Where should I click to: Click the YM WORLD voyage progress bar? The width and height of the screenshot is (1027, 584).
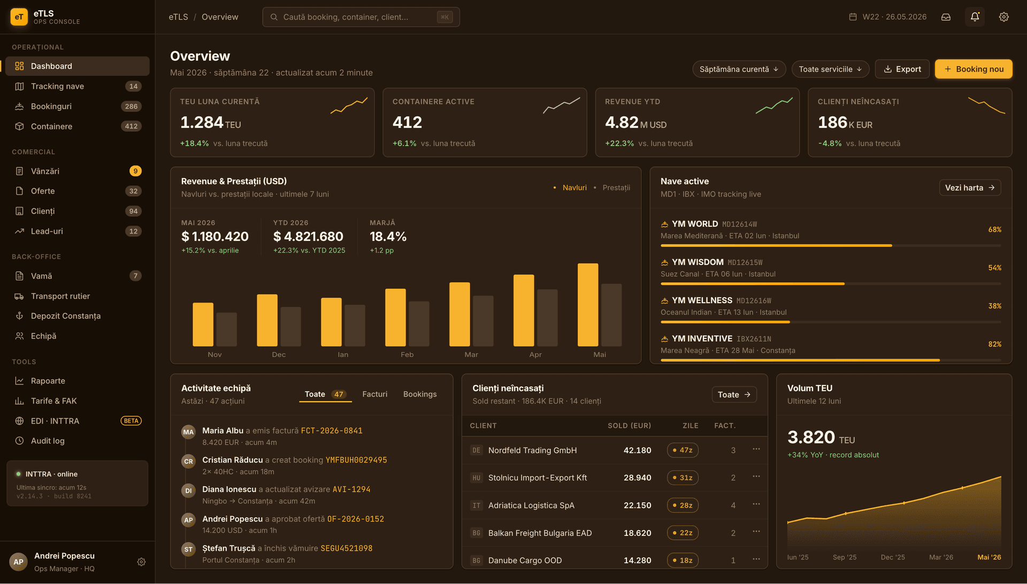coord(830,245)
